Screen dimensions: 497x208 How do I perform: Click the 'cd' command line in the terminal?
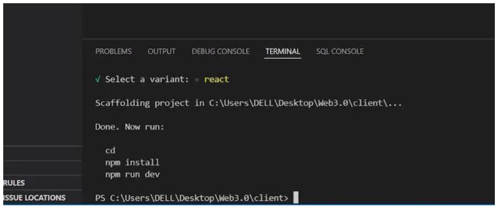tap(110, 150)
